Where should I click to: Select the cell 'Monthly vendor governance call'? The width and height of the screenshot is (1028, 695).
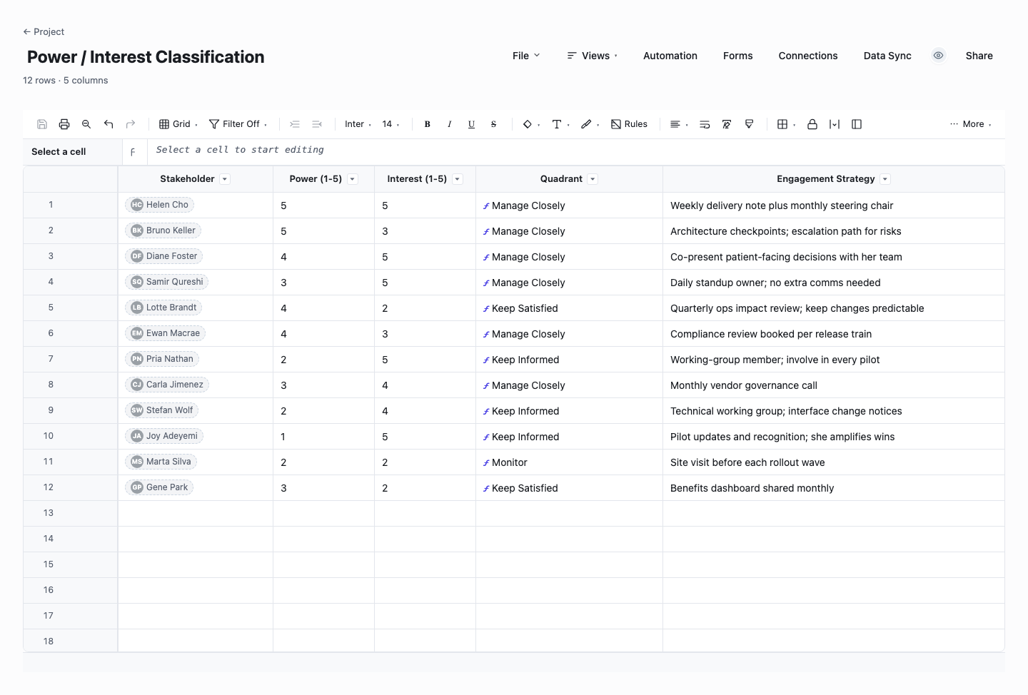[x=834, y=385]
